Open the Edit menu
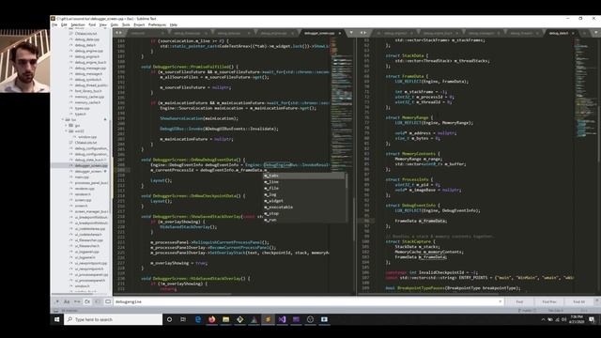The width and height of the screenshot is (601, 338). [64, 25]
